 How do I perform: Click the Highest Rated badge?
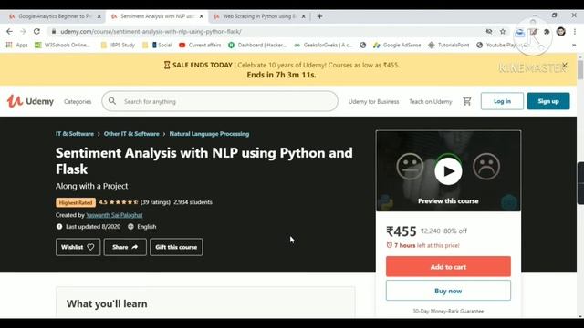point(76,202)
